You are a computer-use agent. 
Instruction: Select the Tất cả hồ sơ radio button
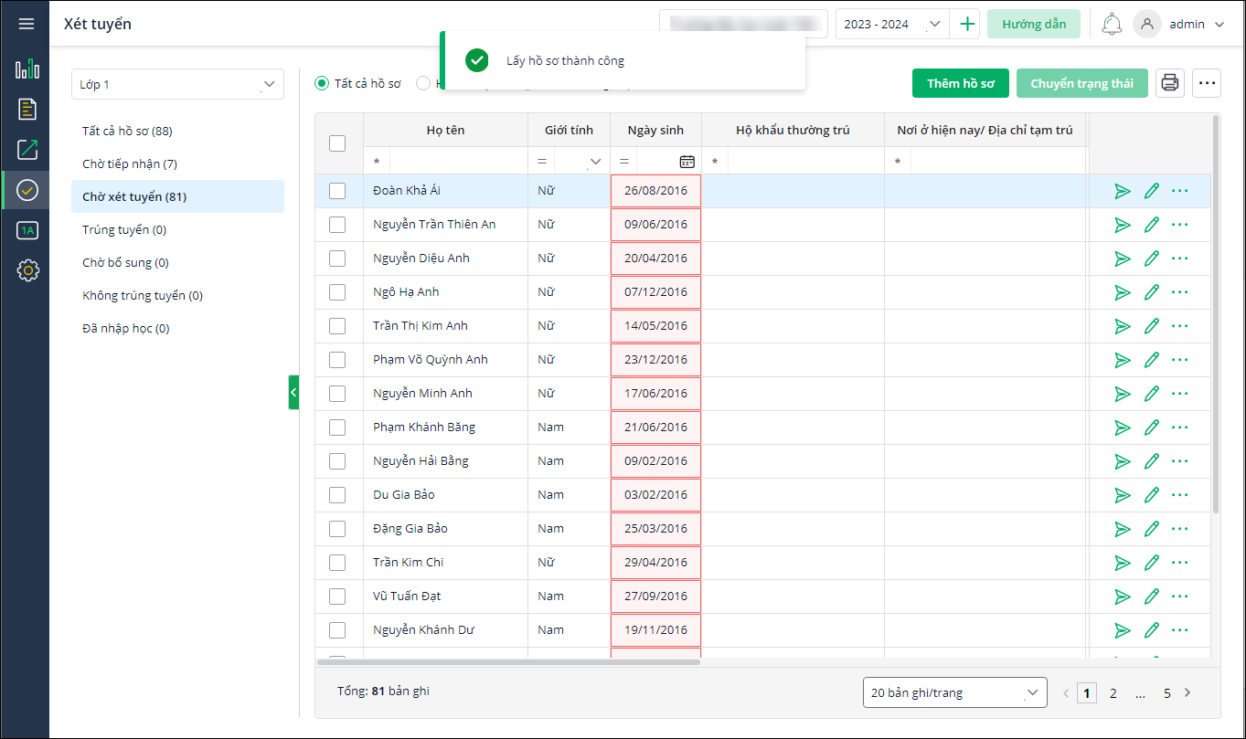tap(322, 83)
